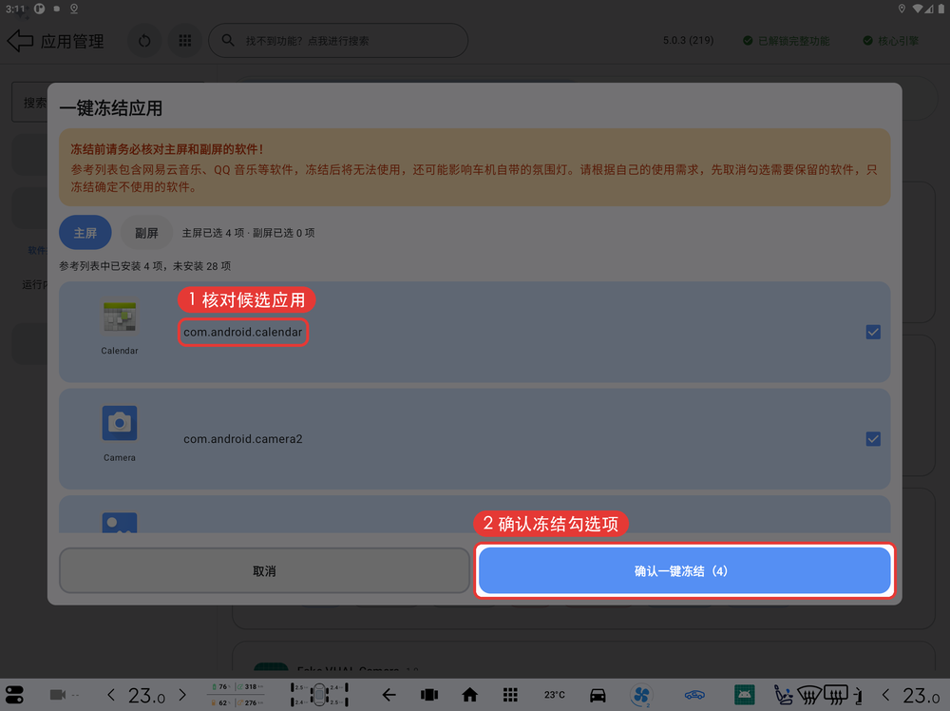
Task: Open vehicle settings car icon
Action: tap(598, 695)
